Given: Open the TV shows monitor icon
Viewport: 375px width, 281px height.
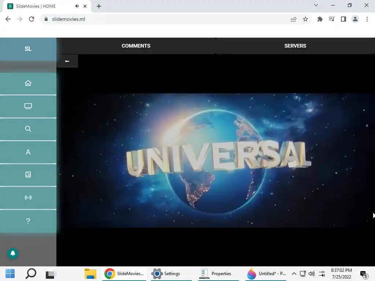Looking at the screenshot, I should click(x=28, y=106).
